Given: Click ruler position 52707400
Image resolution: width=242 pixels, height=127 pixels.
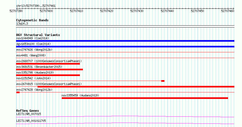Looking at the screenshot, I should (x=46, y=11).
